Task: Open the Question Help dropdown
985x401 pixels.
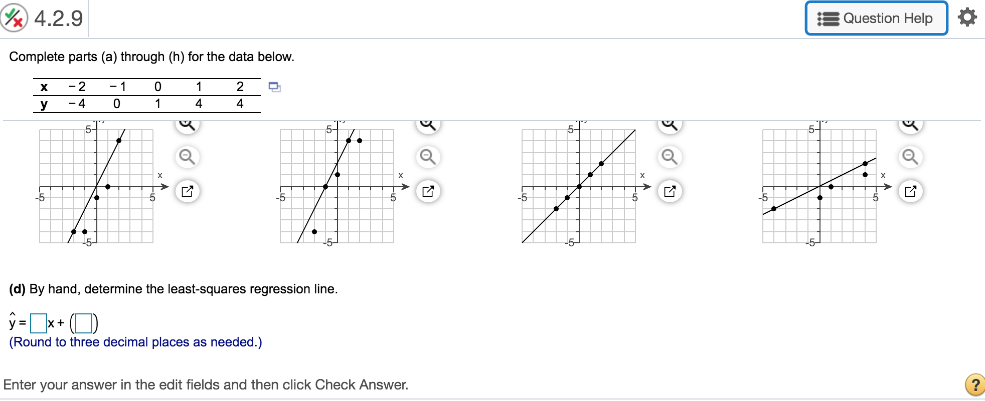Action: click(877, 18)
